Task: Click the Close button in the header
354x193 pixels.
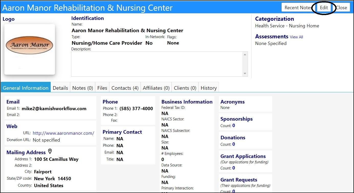Action: point(341,8)
